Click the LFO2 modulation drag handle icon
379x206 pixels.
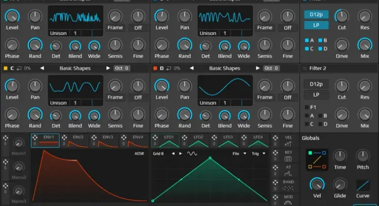pos(185,138)
